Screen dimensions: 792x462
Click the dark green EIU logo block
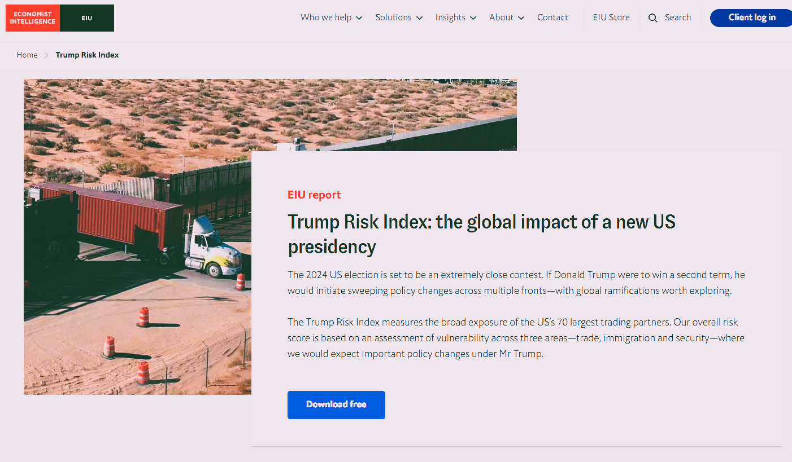[x=87, y=18]
